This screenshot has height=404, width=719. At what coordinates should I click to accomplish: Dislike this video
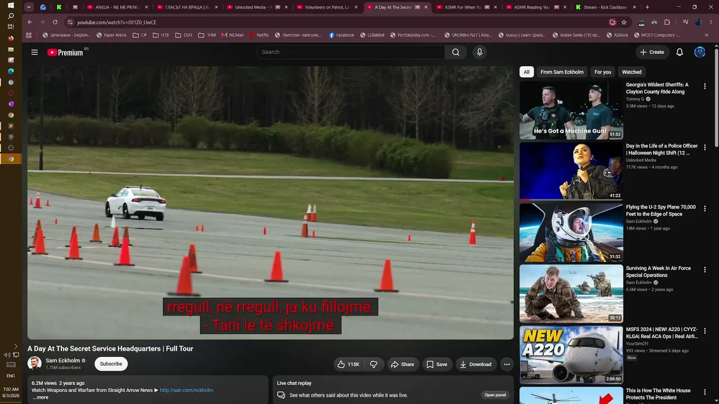click(374, 364)
